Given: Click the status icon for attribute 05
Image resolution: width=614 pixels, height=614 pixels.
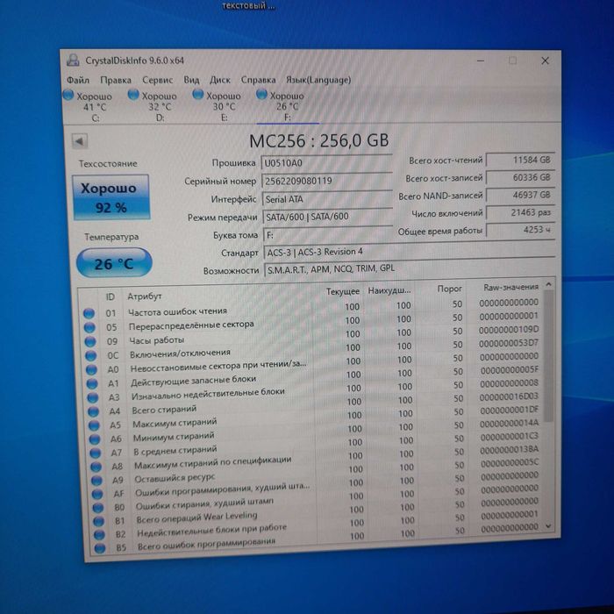Looking at the screenshot, I should pos(89,327).
